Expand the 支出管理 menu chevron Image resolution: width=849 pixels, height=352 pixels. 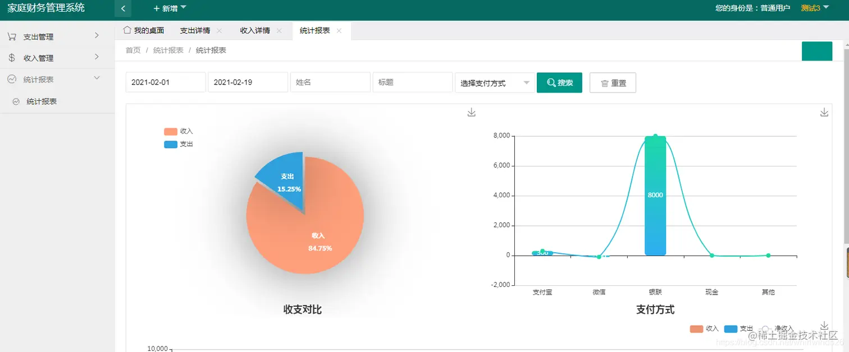coord(97,35)
